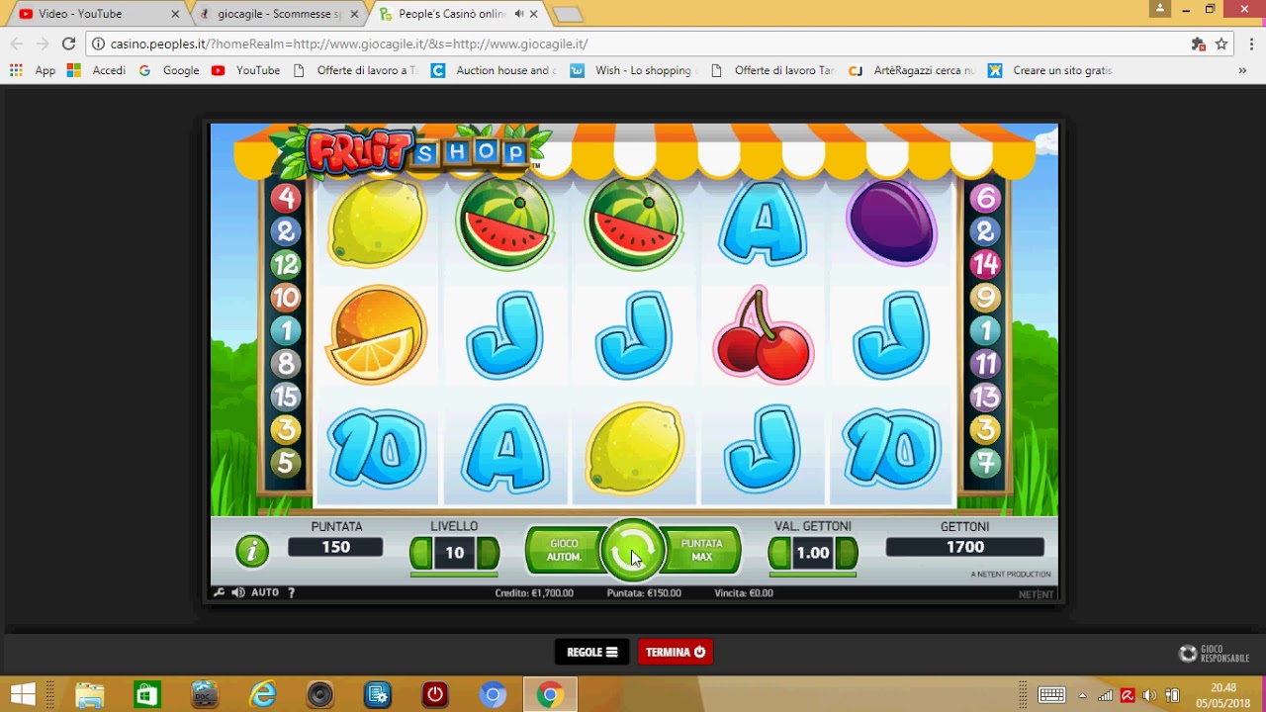
Task: Bookmark this page with star icon
Action: (x=1221, y=44)
